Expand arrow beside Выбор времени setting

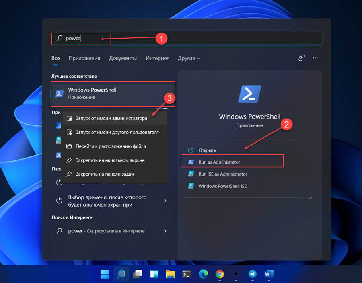(x=165, y=201)
